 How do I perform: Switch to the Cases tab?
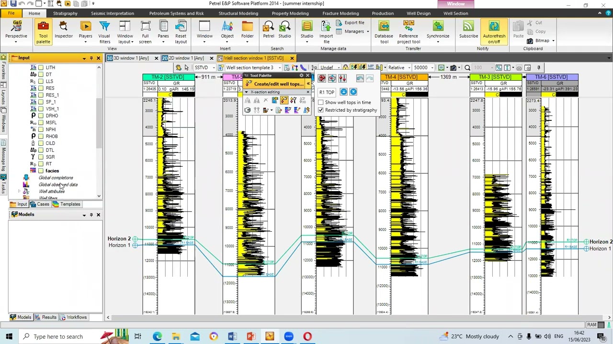[40, 204]
